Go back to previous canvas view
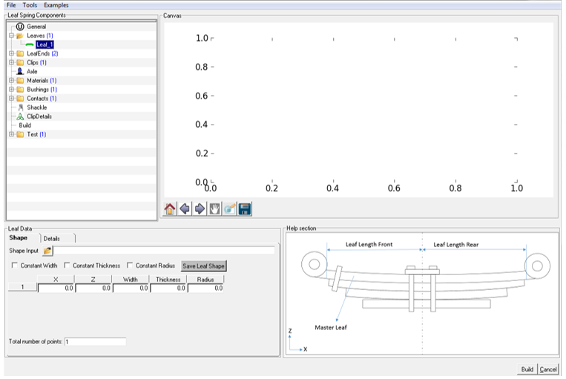This screenshot has width=566, height=379. click(x=184, y=209)
